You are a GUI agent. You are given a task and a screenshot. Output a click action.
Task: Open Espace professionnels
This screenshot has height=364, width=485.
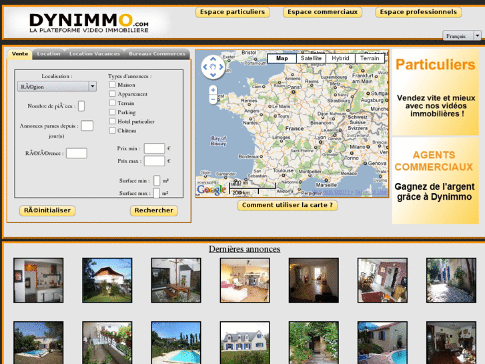click(x=418, y=12)
